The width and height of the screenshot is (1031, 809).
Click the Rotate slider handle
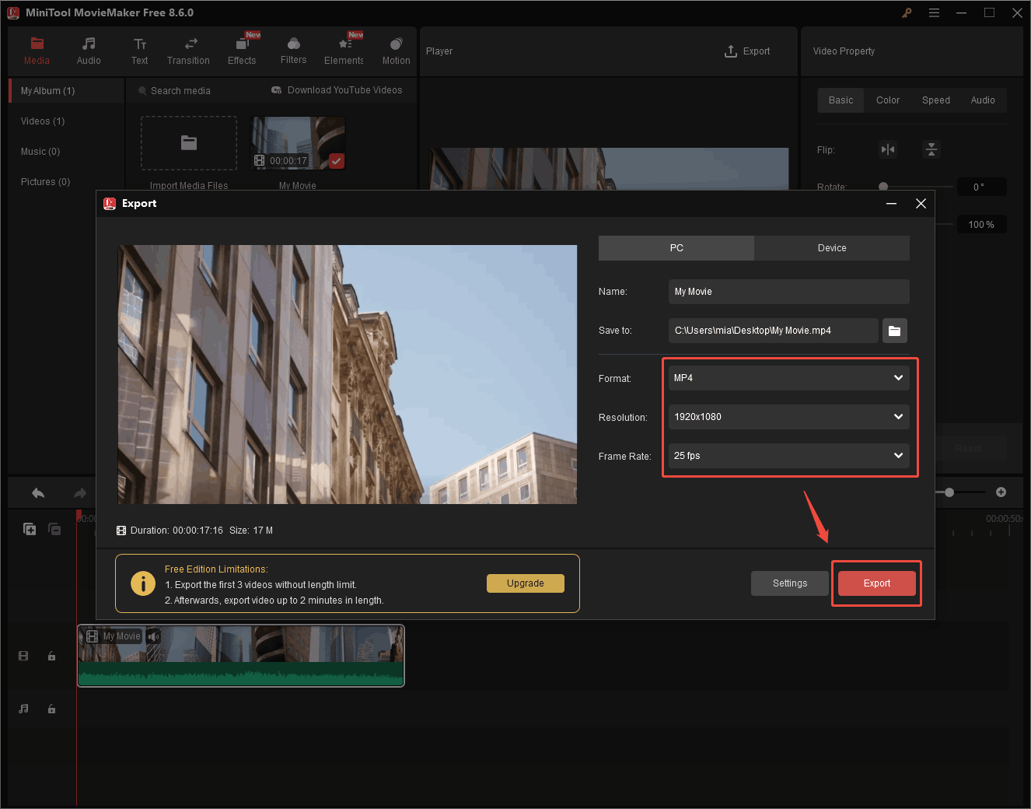[883, 187]
